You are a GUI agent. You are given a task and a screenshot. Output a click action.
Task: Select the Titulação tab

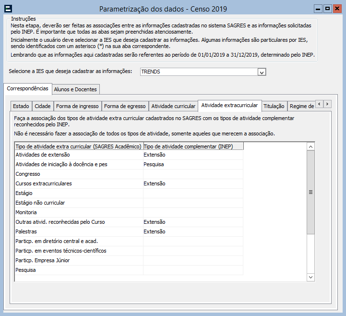coord(274,106)
